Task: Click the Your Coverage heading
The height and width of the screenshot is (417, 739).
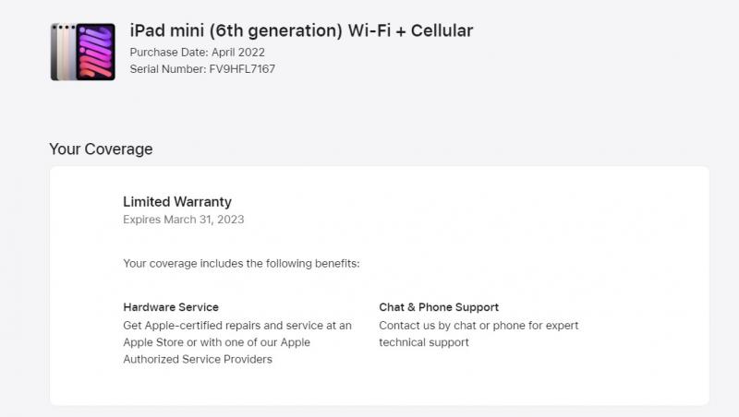Action: (101, 149)
